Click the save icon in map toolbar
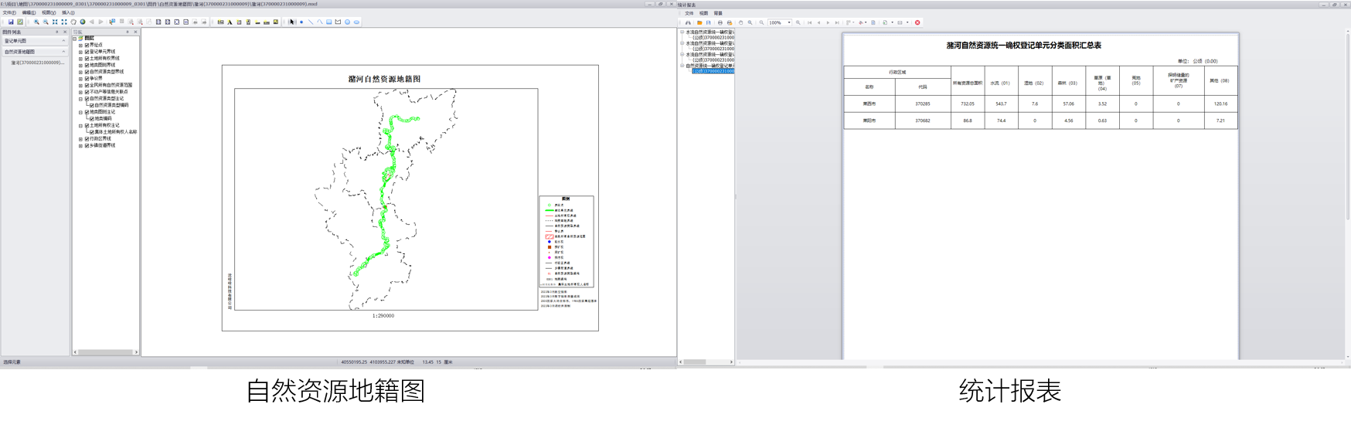 pos(11,22)
